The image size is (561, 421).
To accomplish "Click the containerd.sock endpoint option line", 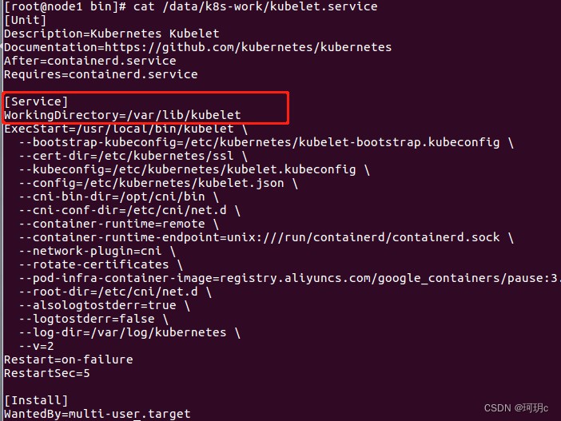I will point(266,237).
